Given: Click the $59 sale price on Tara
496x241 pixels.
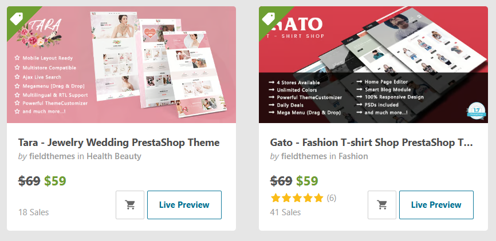Looking at the screenshot, I should (x=55, y=181).
